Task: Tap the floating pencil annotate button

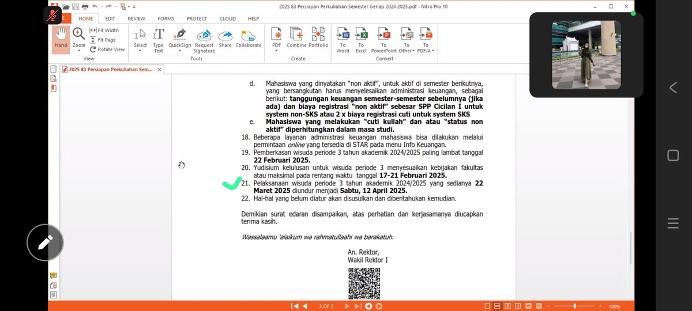Action: coord(45,243)
